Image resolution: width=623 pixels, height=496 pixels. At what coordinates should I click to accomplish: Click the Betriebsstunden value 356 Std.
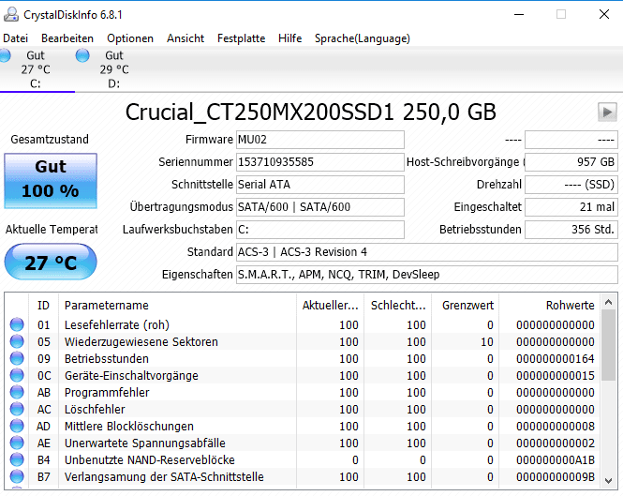point(571,230)
